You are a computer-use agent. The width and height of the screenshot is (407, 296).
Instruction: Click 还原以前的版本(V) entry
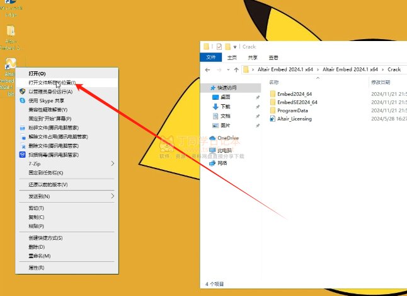48,184
